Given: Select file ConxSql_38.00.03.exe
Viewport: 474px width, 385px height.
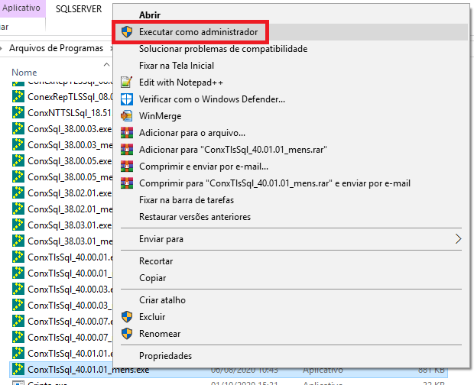Looking at the screenshot, I should click(70, 129).
